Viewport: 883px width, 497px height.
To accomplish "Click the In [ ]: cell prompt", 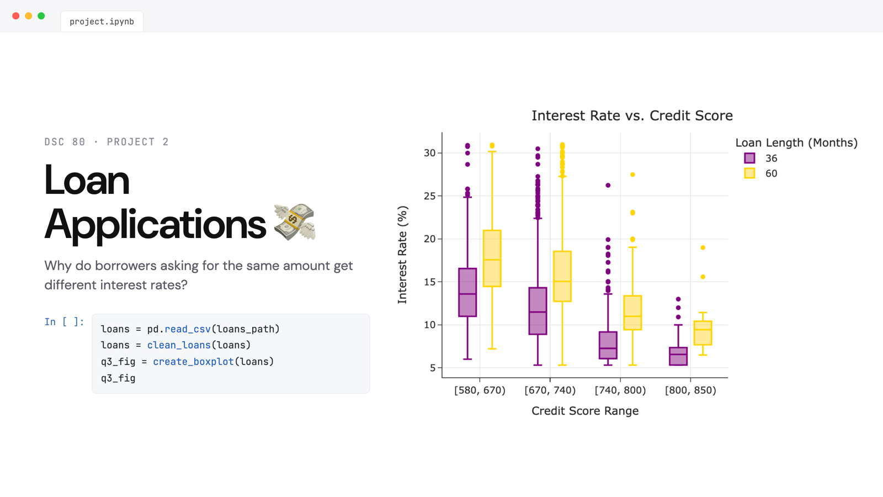I will point(65,322).
